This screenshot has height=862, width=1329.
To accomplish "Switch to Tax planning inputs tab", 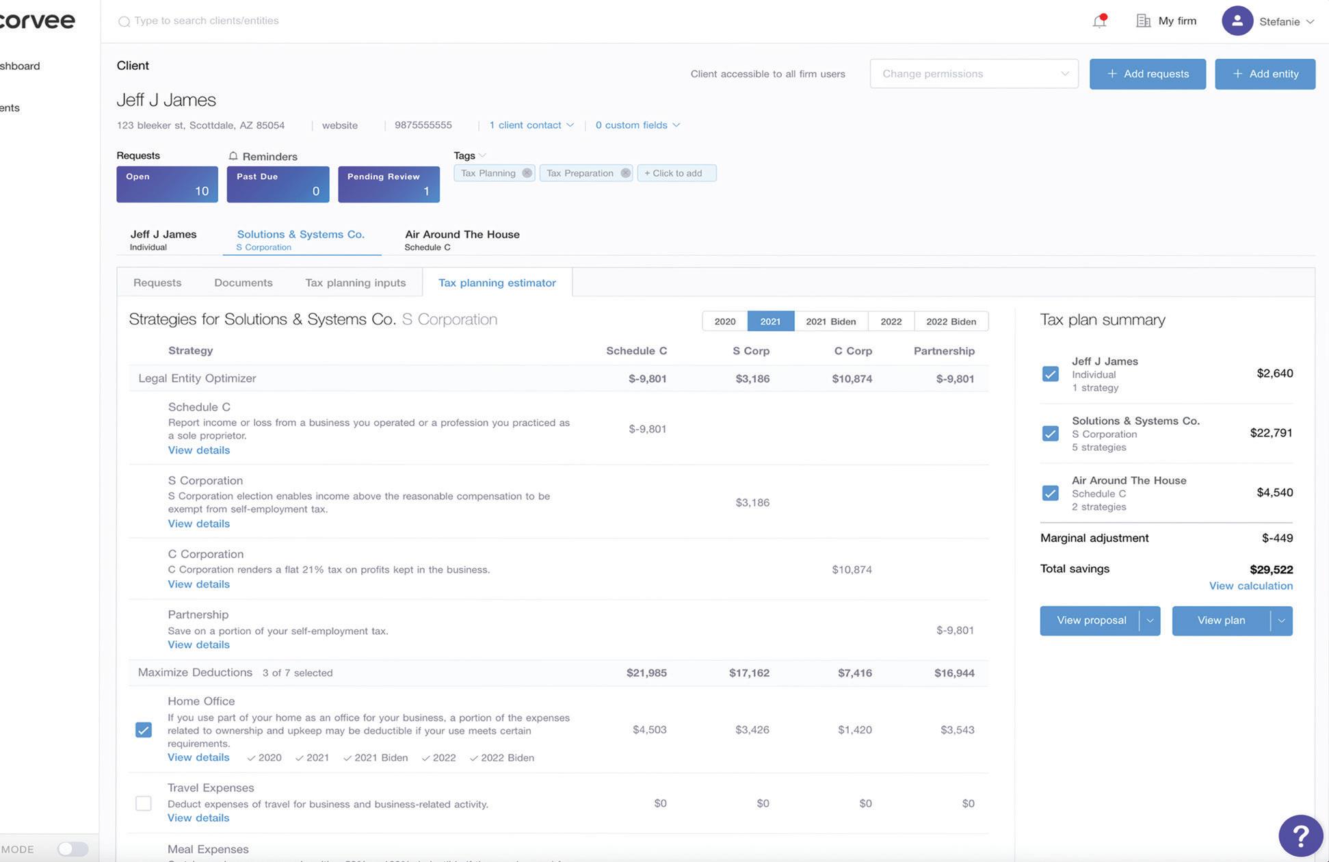I will [355, 283].
